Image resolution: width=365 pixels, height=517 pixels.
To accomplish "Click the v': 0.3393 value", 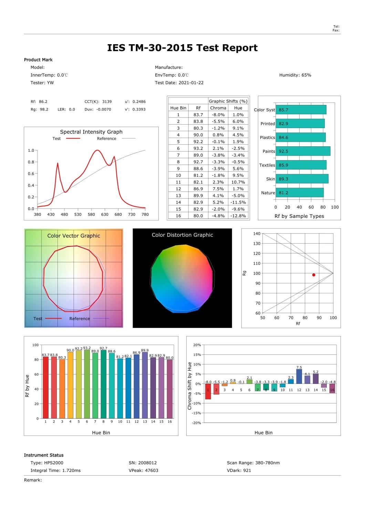I will [135, 109].
